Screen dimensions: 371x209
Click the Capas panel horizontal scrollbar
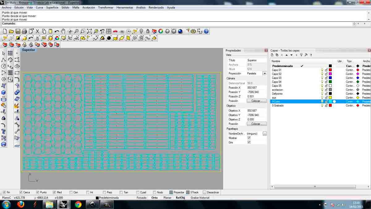315,187
